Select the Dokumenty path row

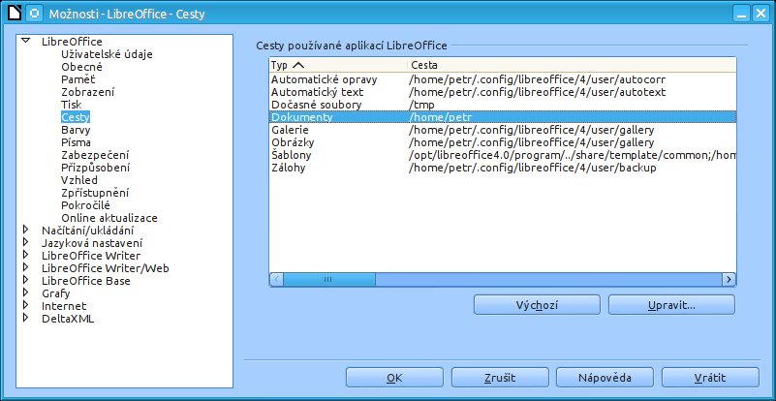click(x=503, y=117)
